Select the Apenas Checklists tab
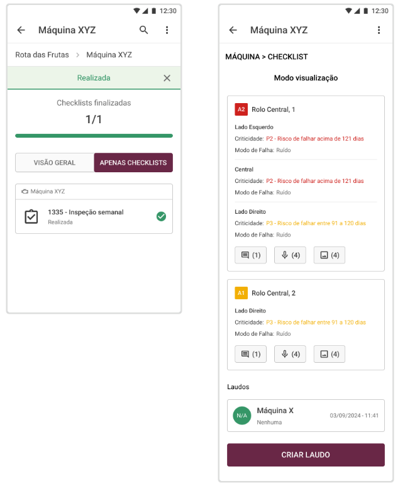Screen dimensions: 405x486 (133, 163)
